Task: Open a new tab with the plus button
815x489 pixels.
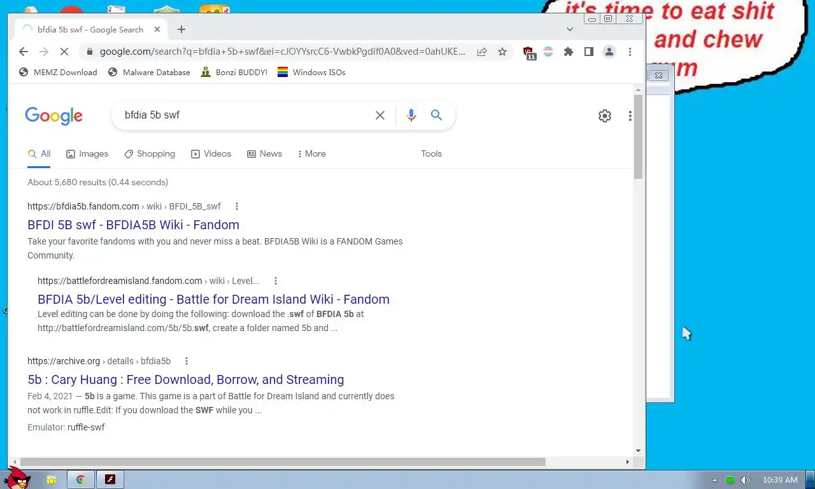Action: coord(181,29)
